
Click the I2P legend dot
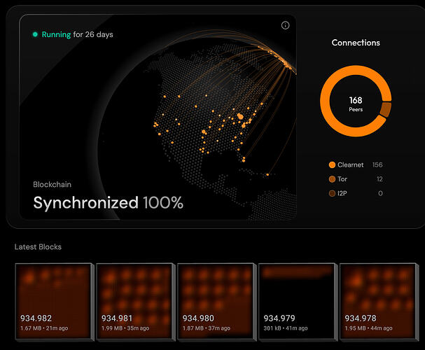coord(332,193)
